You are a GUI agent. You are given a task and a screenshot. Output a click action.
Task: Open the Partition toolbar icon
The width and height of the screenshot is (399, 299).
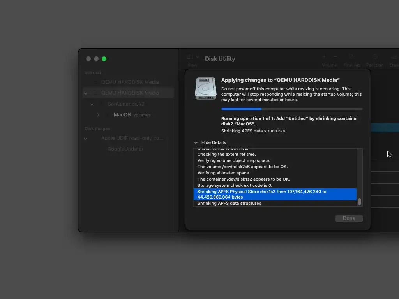pos(375,57)
